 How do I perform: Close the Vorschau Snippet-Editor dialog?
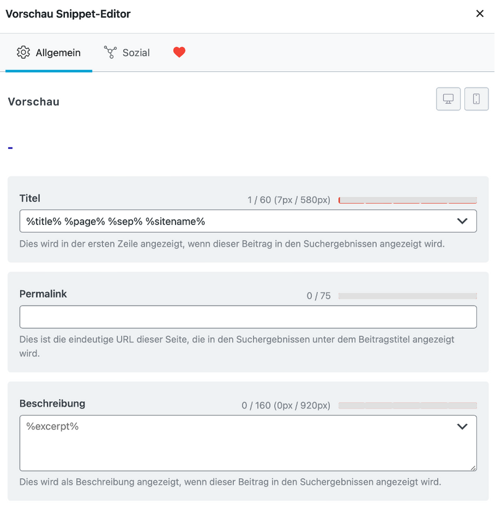[x=480, y=14]
